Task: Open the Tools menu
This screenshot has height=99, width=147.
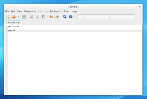Action: coord(67,11)
